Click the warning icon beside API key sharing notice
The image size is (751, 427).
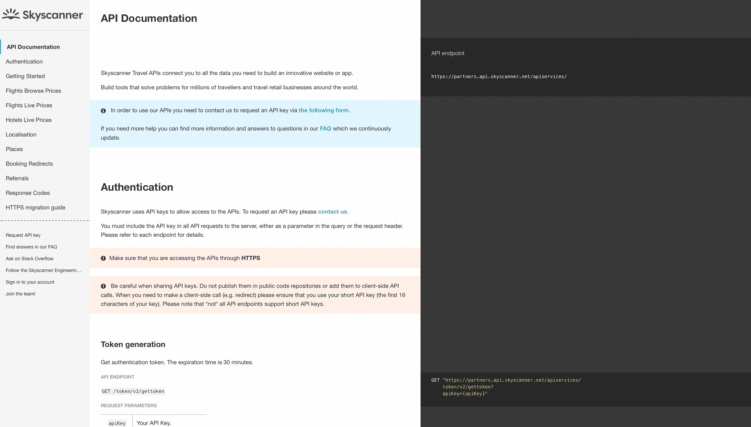click(103, 286)
